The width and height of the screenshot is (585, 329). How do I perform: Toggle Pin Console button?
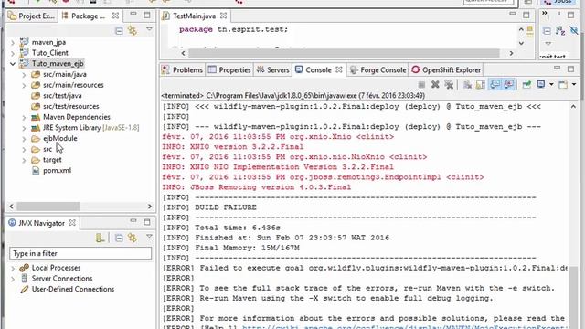coord(526,85)
